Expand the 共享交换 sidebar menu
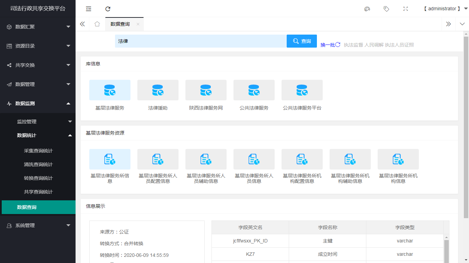 [38, 65]
